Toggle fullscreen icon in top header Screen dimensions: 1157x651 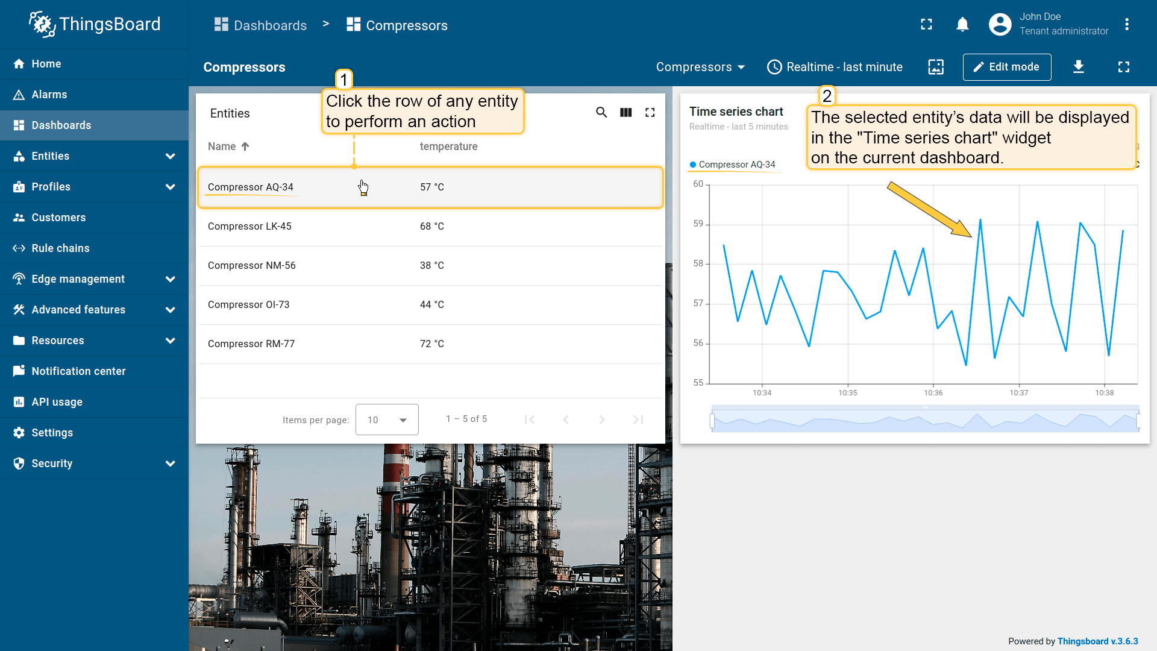pyautogui.click(x=926, y=25)
